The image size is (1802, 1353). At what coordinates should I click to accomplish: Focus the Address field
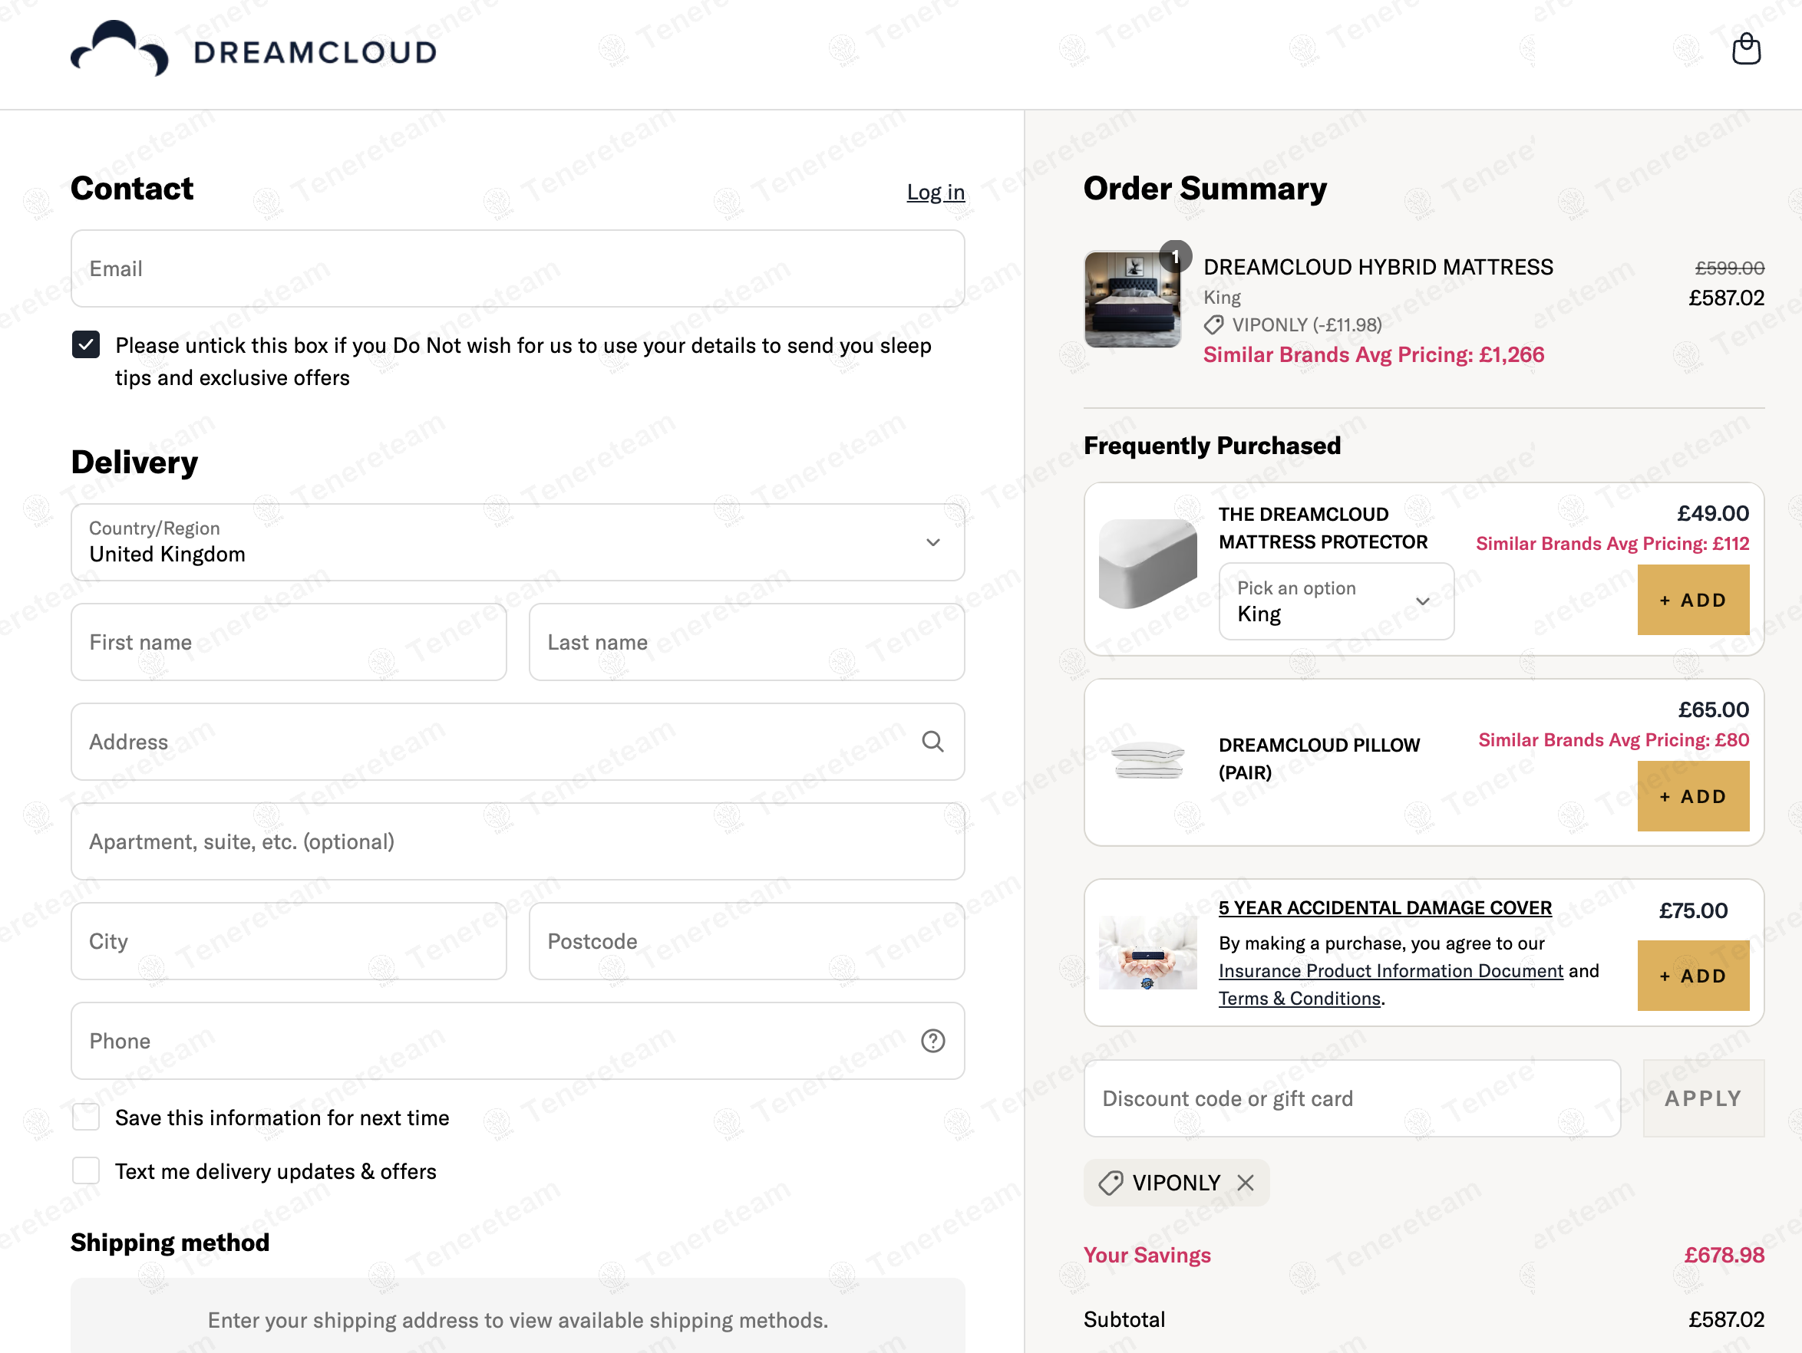(518, 742)
